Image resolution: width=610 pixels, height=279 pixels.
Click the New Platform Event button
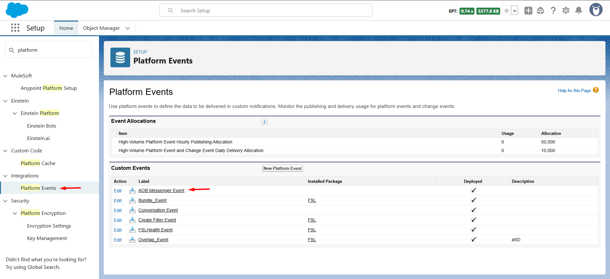pyautogui.click(x=282, y=168)
